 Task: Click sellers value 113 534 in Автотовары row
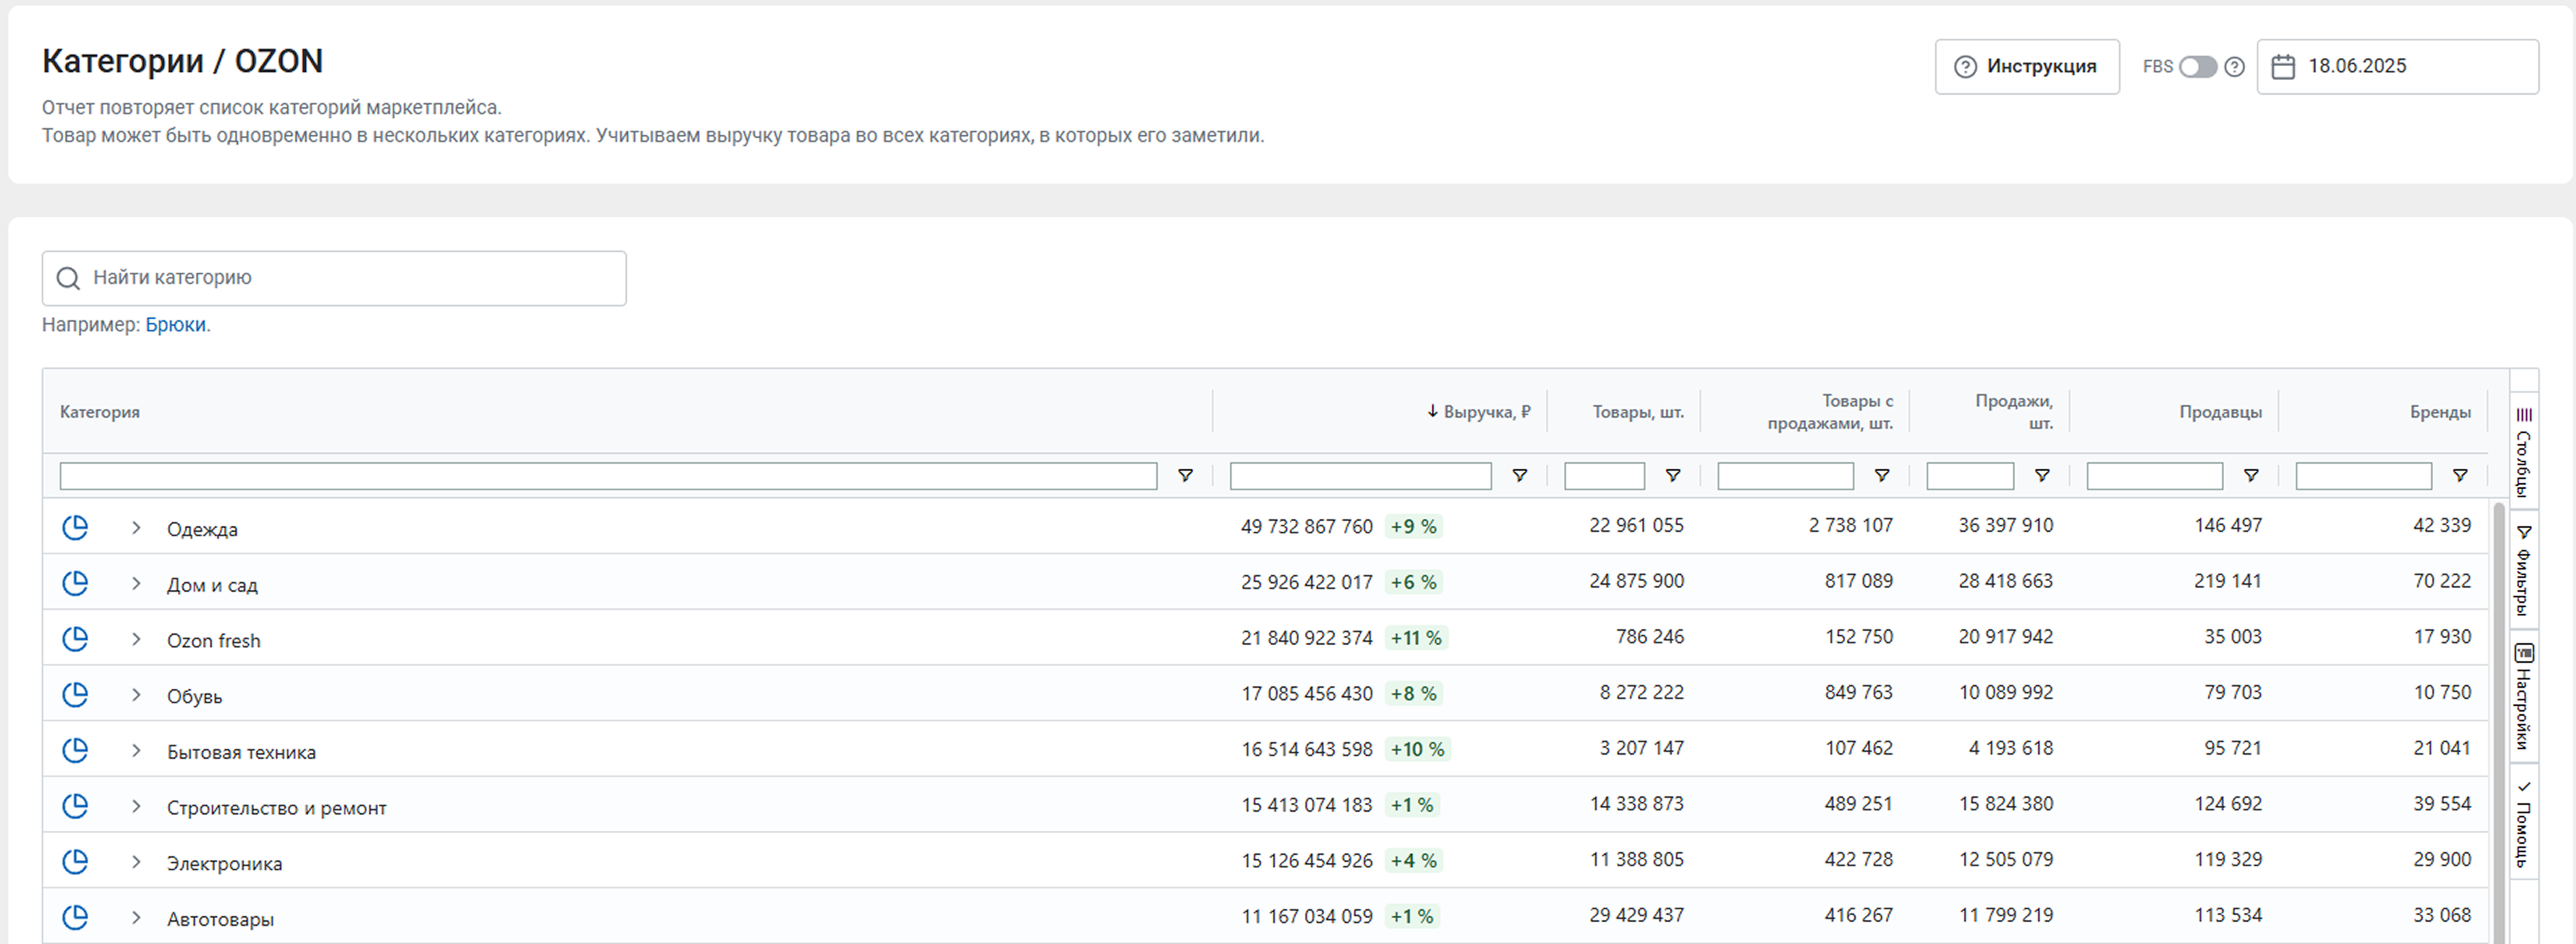coord(2228,915)
